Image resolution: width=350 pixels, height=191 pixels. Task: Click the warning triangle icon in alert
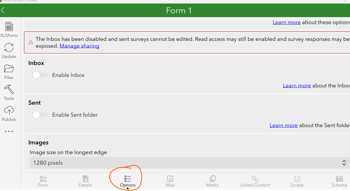tap(31, 42)
